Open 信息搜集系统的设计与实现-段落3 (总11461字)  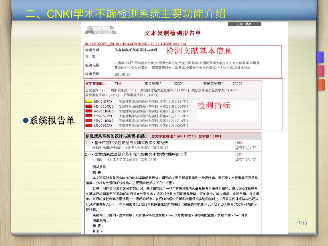click(153, 111)
